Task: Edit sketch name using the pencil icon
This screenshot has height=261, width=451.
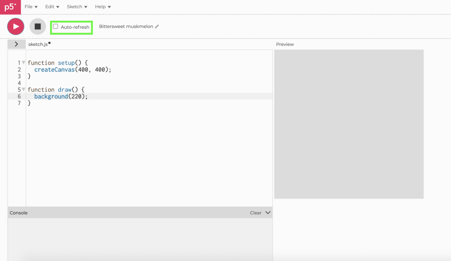Action: (x=157, y=27)
